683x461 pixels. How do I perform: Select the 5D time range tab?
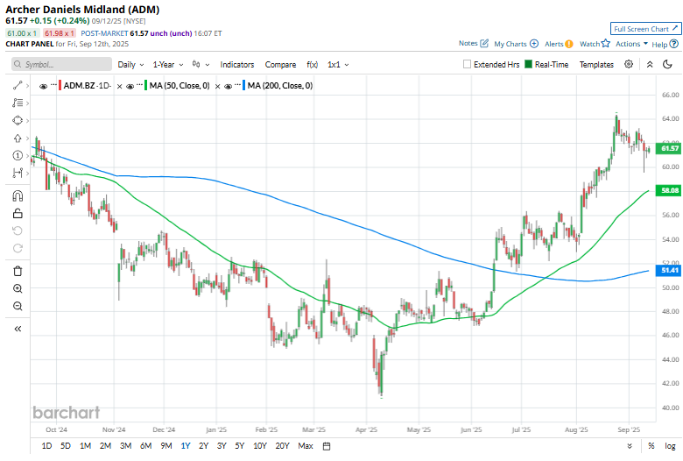[x=66, y=446]
